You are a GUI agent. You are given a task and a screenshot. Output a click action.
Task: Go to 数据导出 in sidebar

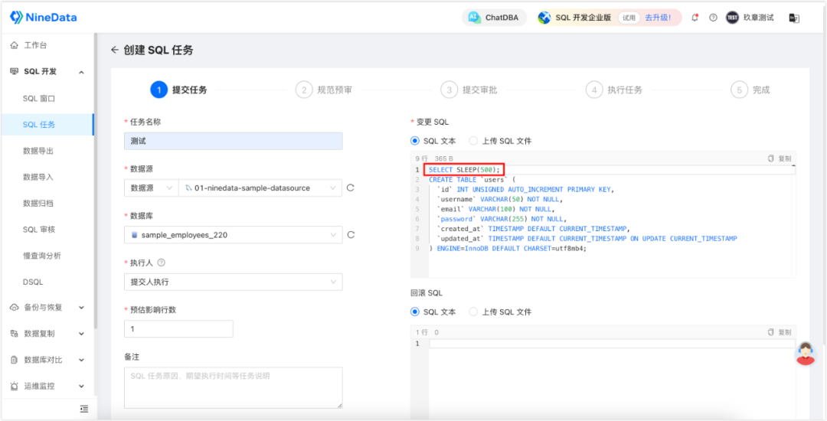[x=38, y=151]
